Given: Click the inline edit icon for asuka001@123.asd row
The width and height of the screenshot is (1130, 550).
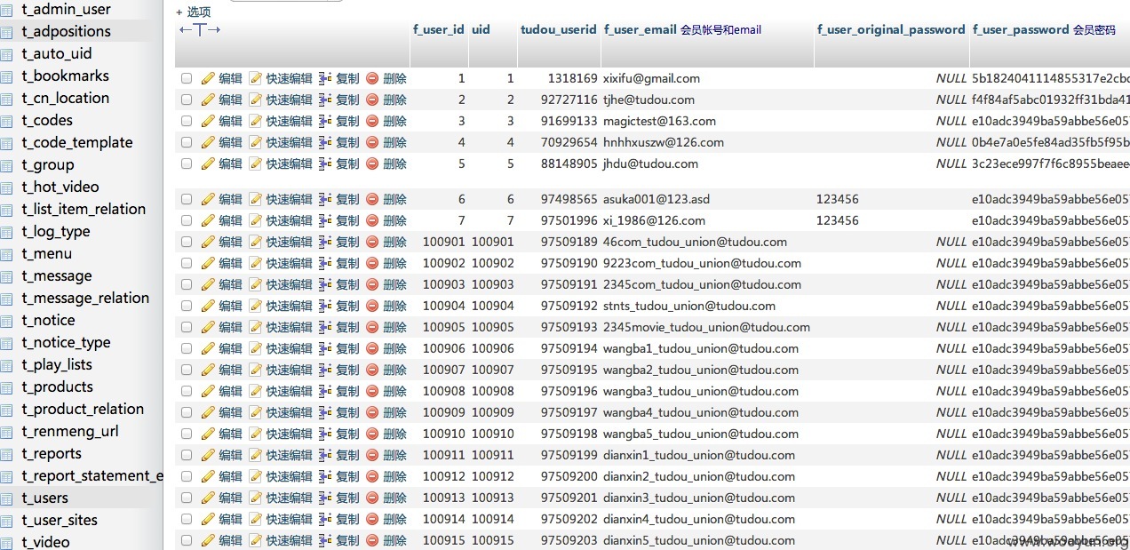Looking at the screenshot, I should [256, 199].
